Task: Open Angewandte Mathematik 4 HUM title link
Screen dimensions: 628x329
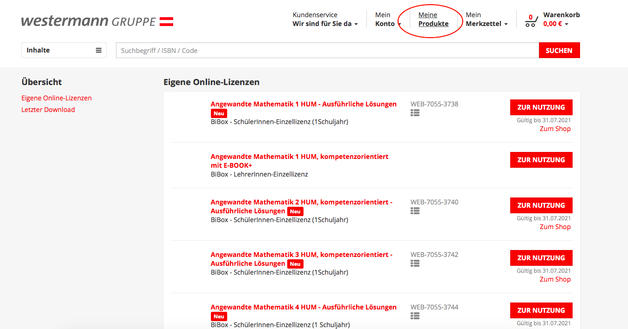Action: tap(304, 307)
